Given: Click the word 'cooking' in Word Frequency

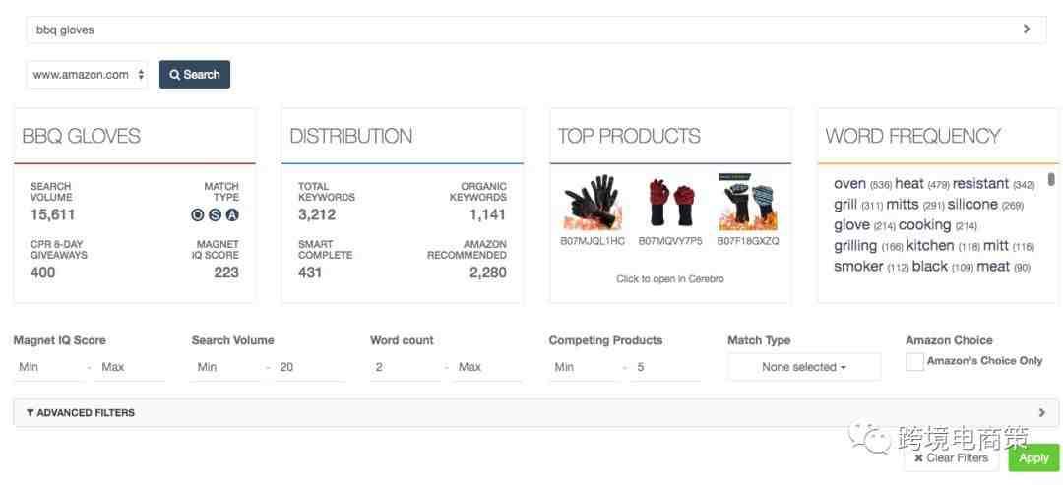Looking at the screenshot, I should (924, 225).
